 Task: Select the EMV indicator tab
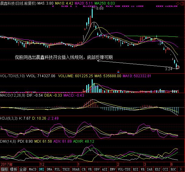coord(113,169)
